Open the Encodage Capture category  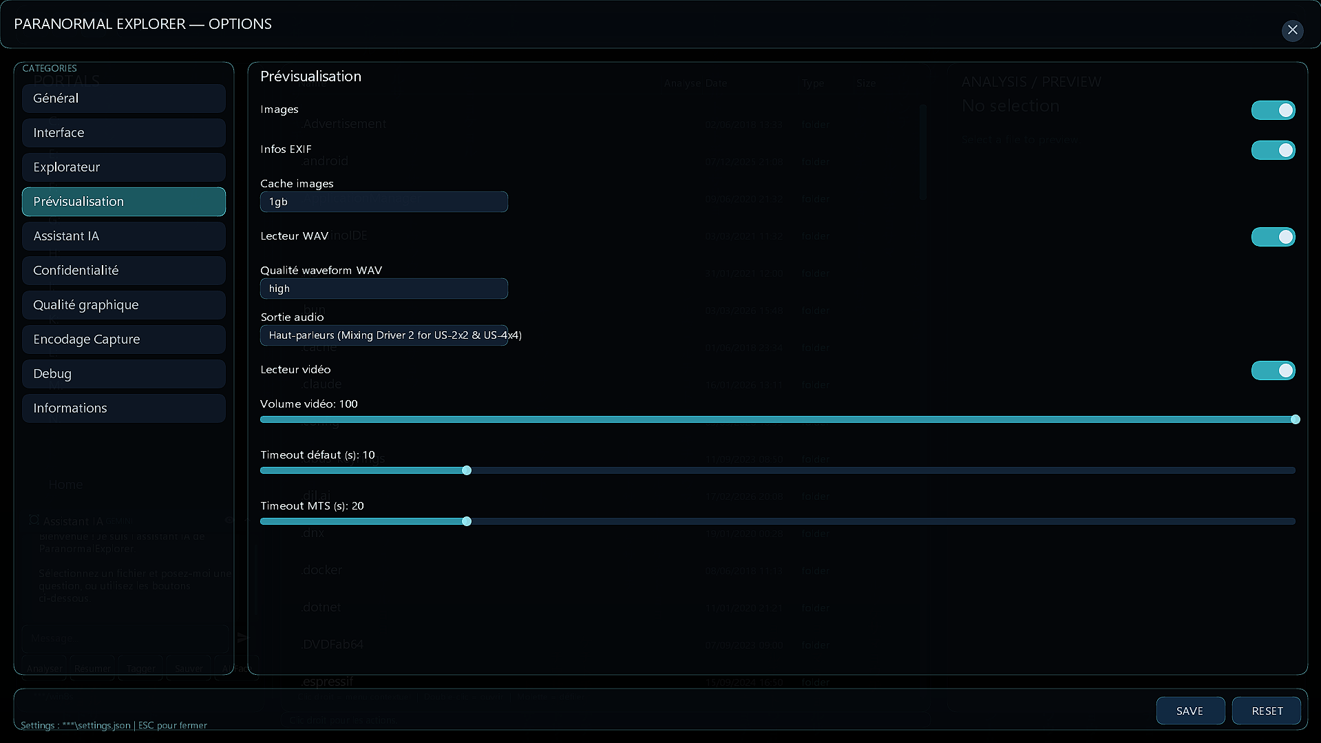[x=124, y=339]
